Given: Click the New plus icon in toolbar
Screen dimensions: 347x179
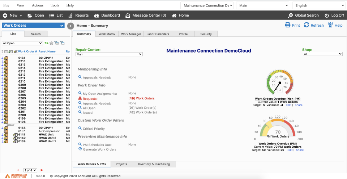Looking at the screenshot, I should click(5, 15).
